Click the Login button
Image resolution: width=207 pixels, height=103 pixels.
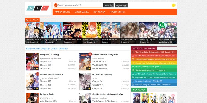point(108,6)
